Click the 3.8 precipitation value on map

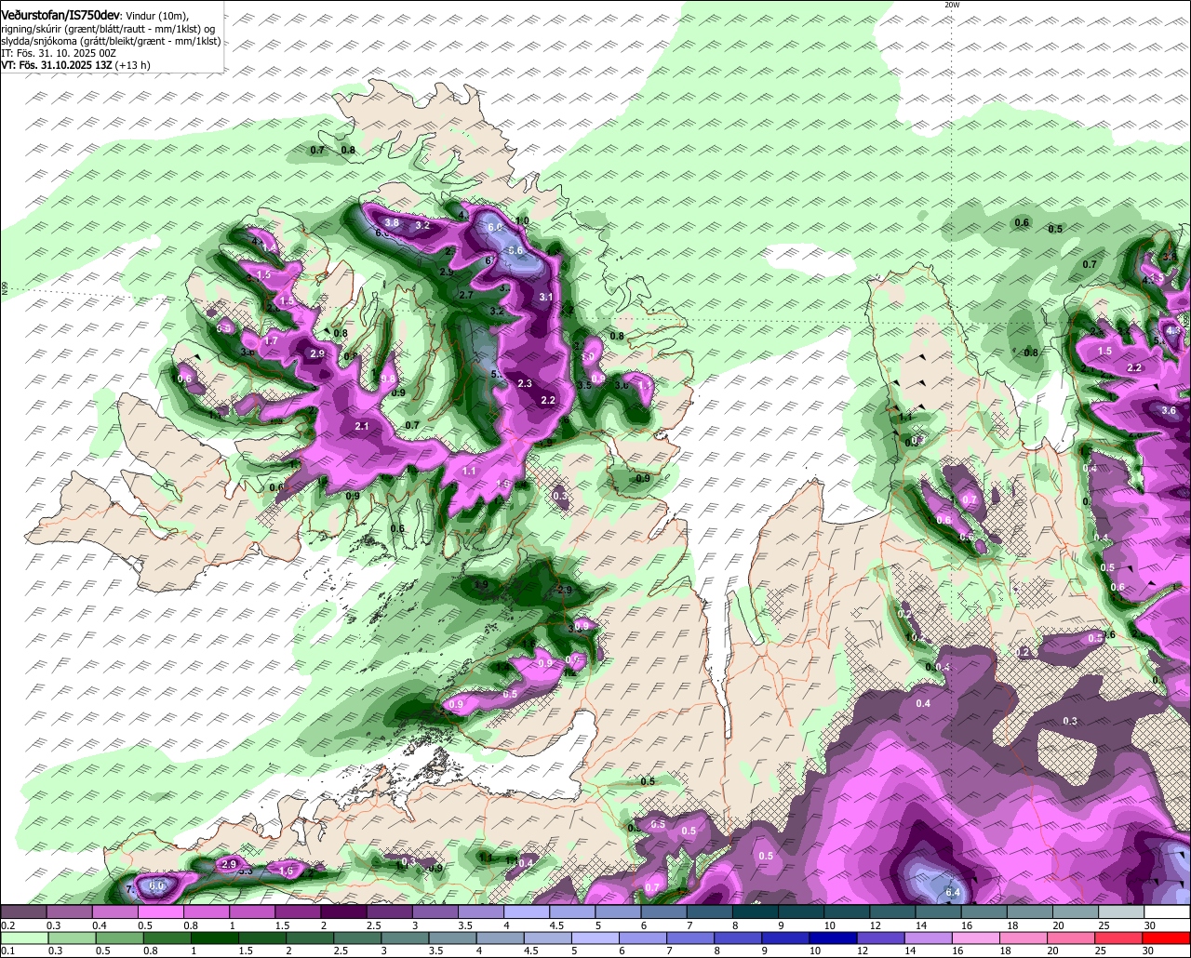pos(392,223)
